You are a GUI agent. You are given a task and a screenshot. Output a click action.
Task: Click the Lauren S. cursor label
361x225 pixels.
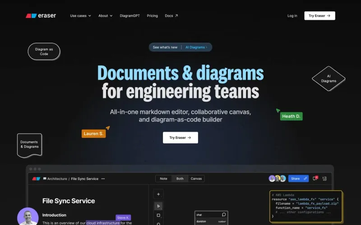(93, 134)
